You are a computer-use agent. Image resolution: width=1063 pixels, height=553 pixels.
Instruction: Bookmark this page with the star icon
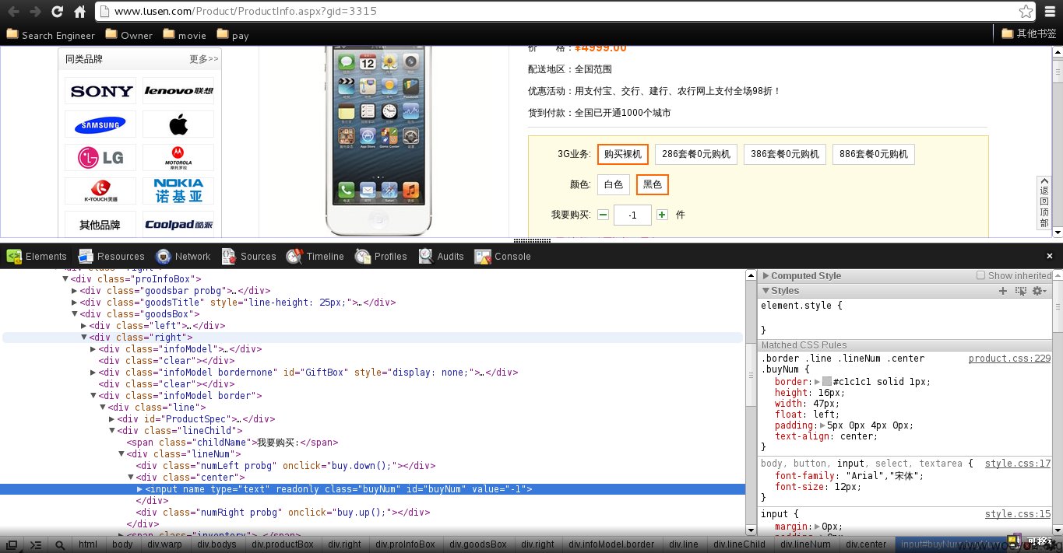[x=1026, y=12]
